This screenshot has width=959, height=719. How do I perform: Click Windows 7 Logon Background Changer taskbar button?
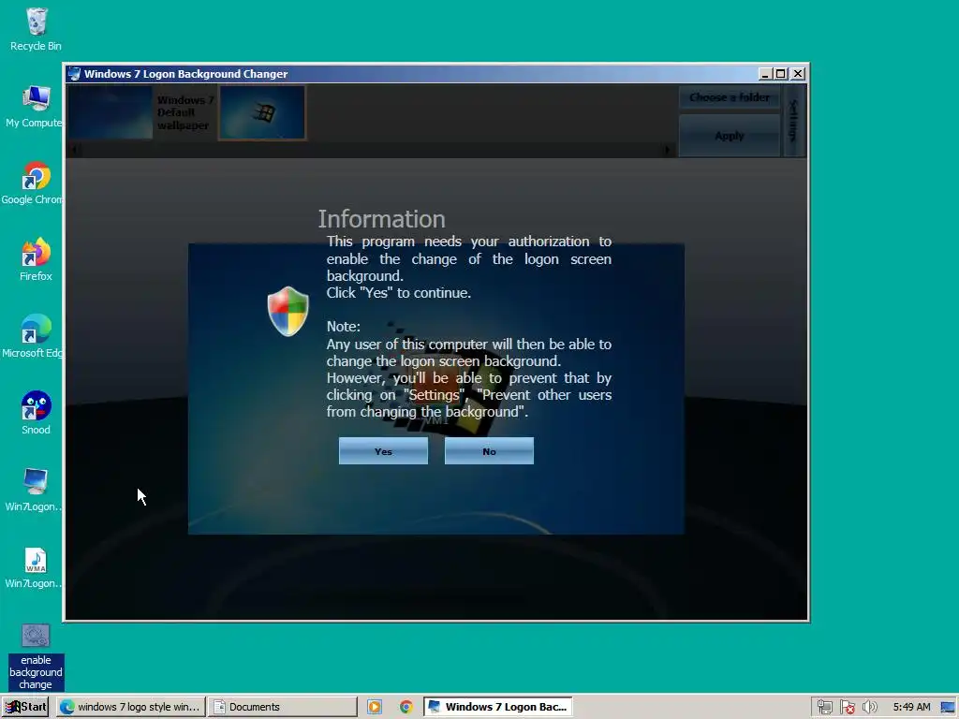(x=498, y=707)
